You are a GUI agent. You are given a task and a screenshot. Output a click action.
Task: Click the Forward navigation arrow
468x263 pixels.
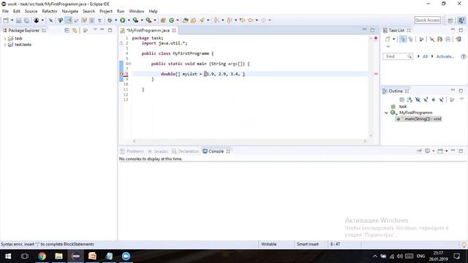pyautogui.click(x=263, y=20)
